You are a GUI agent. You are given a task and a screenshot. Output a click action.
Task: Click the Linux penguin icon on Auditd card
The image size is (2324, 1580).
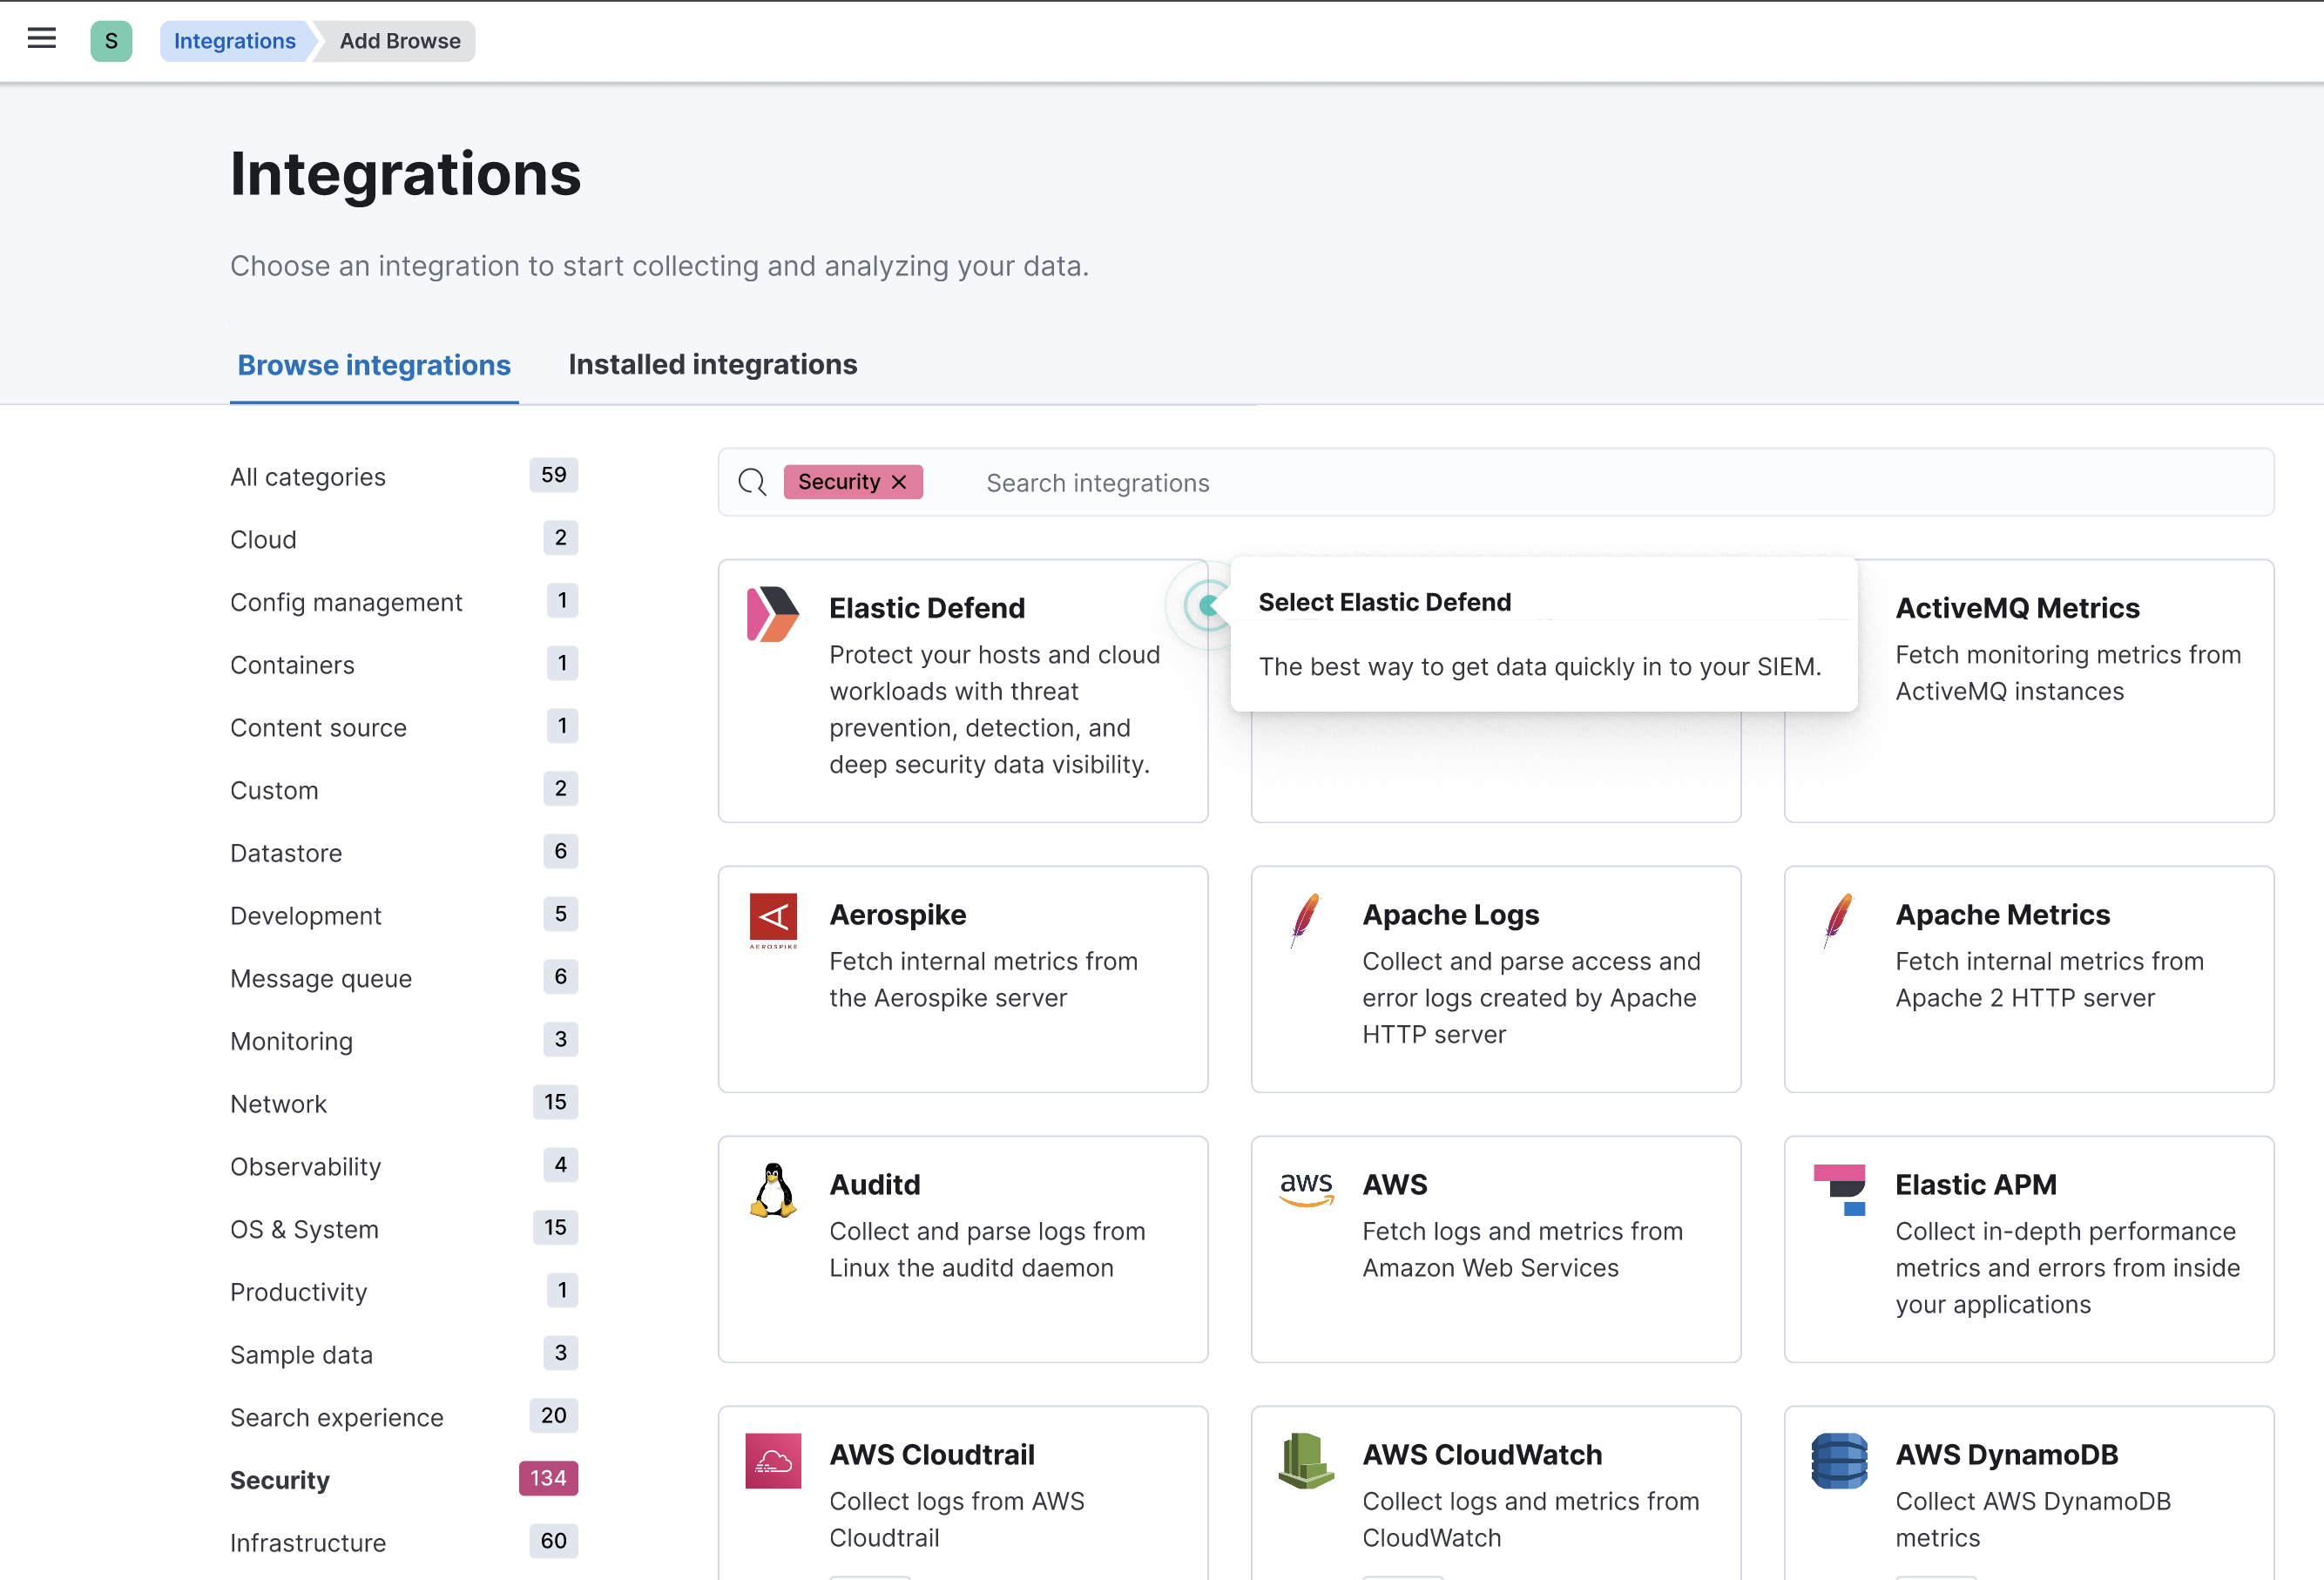pyautogui.click(x=772, y=1190)
